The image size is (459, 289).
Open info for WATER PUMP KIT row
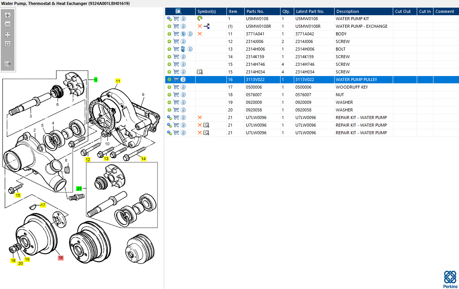(183, 19)
